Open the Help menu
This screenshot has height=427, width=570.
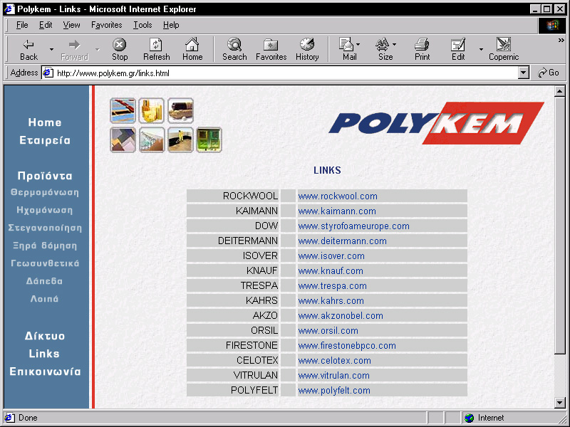(171, 25)
